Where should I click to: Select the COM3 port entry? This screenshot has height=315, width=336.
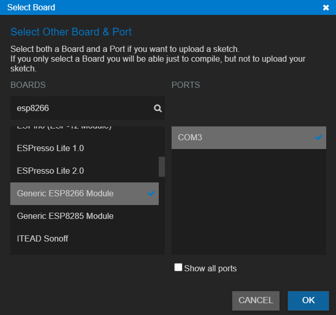coord(249,138)
